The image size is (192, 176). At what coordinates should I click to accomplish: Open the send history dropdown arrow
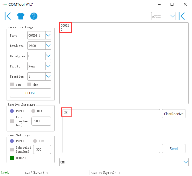pyautogui.click(x=186, y=162)
